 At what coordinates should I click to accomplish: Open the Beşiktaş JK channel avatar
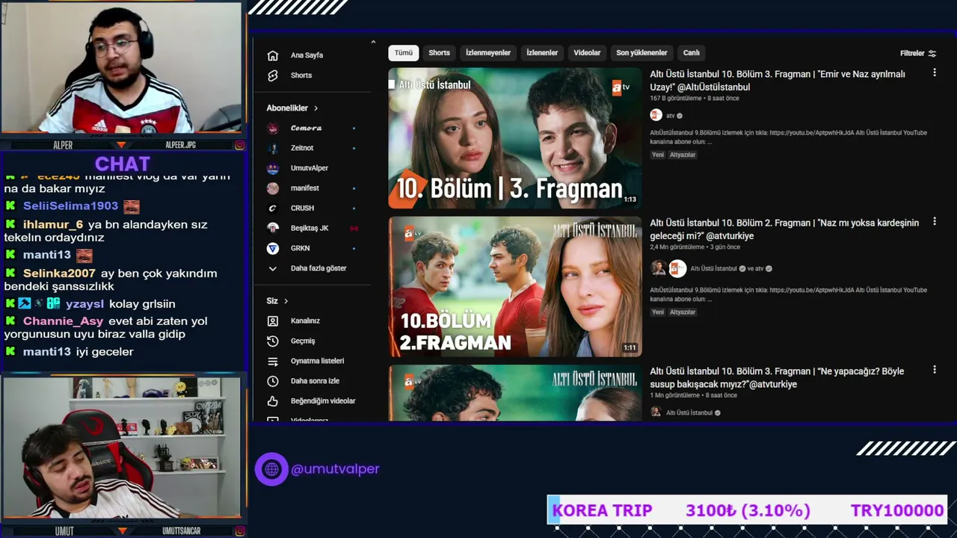[x=273, y=228]
